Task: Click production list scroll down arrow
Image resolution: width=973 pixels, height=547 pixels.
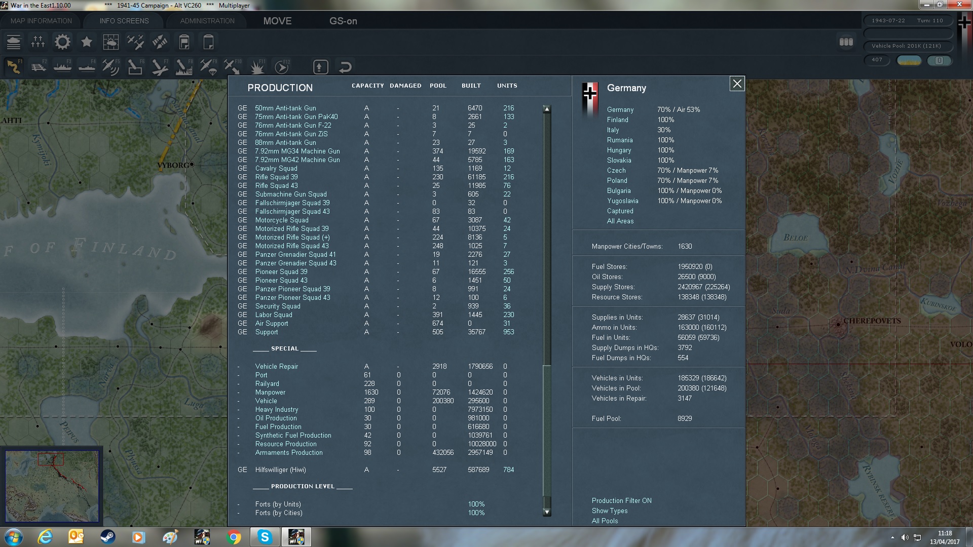Action: [547, 512]
